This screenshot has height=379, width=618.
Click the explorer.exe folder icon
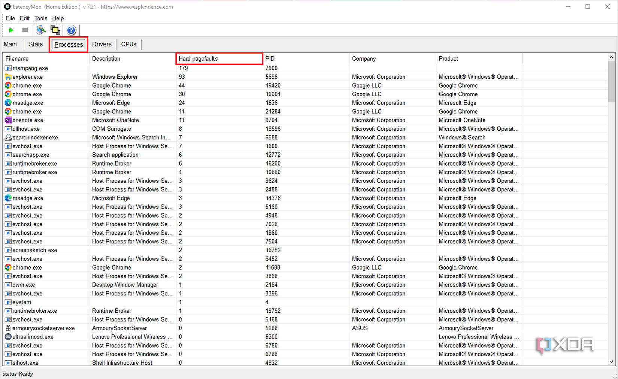pyautogui.click(x=8, y=77)
